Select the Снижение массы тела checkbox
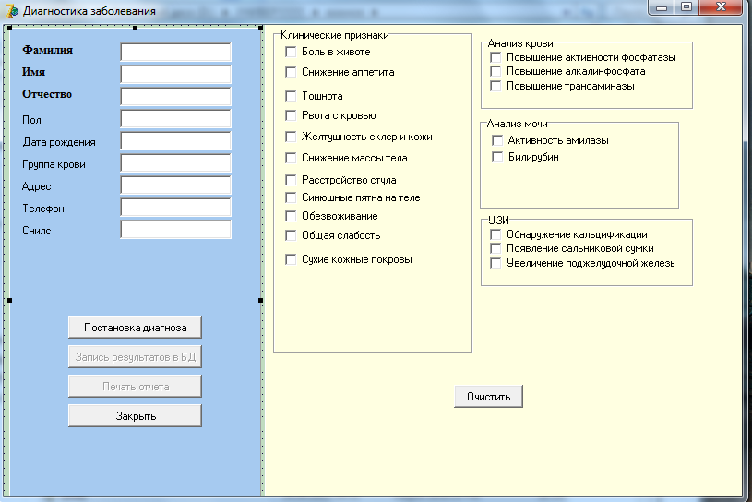 coord(291,158)
